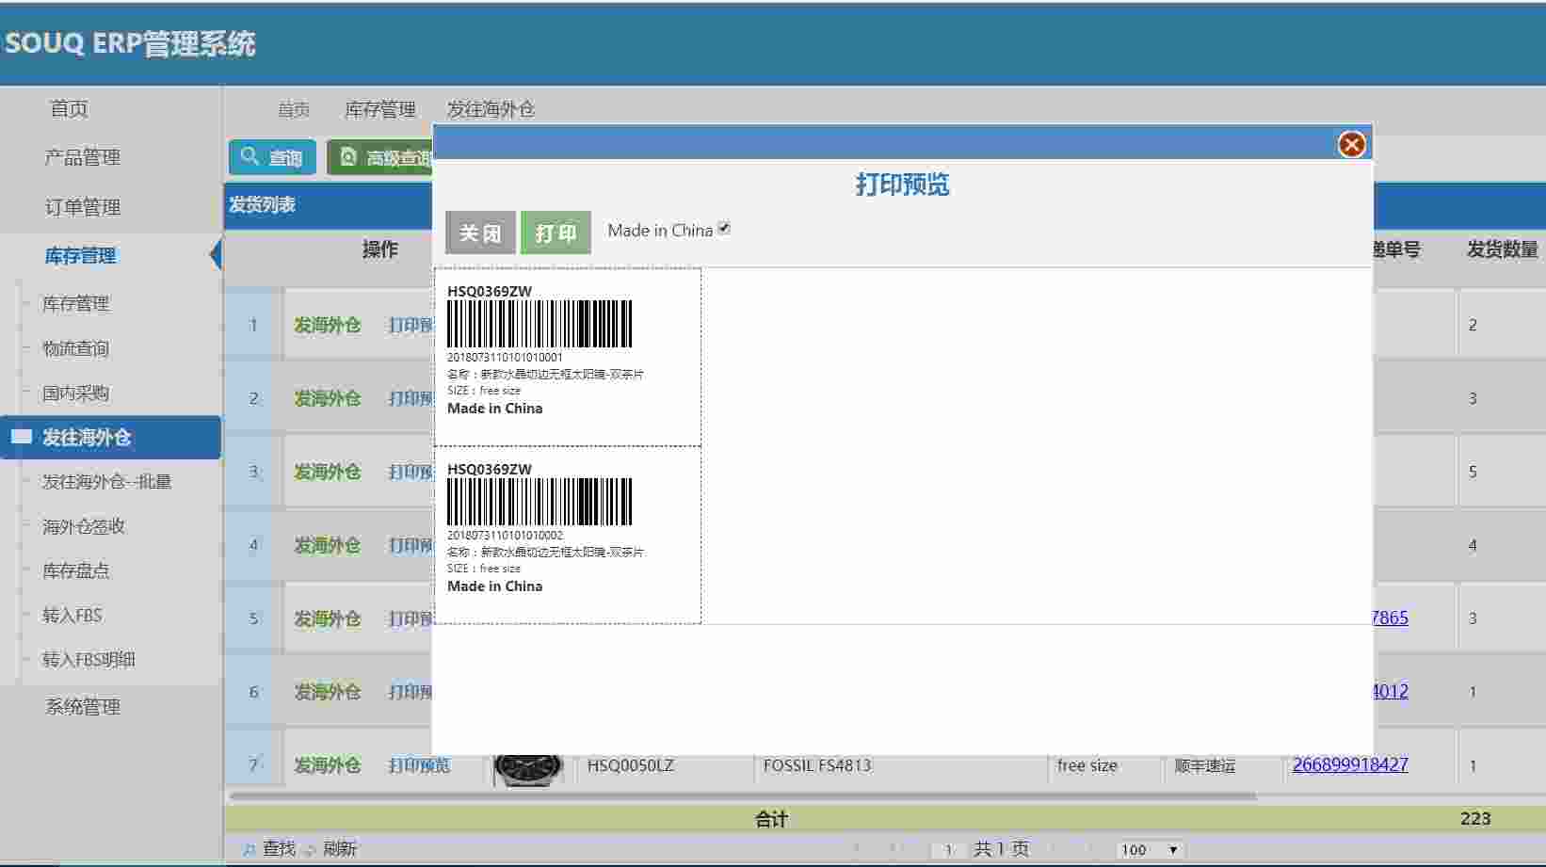Select 发往海外仓--批量 in the sidebar
Screen dimensions: 1546x867
pyautogui.click(x=107, y=482)
